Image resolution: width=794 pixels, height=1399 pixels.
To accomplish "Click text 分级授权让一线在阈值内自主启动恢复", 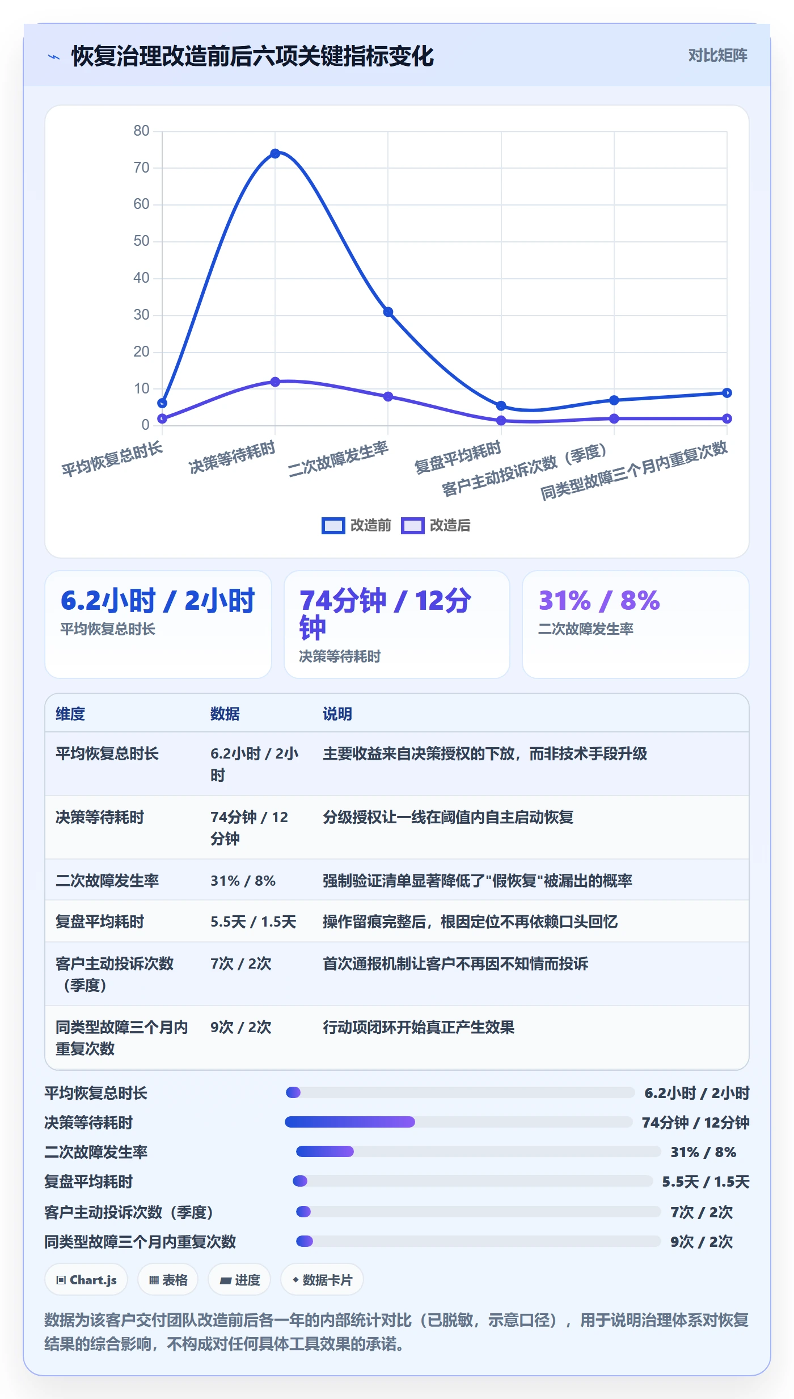I will [448, 817].
